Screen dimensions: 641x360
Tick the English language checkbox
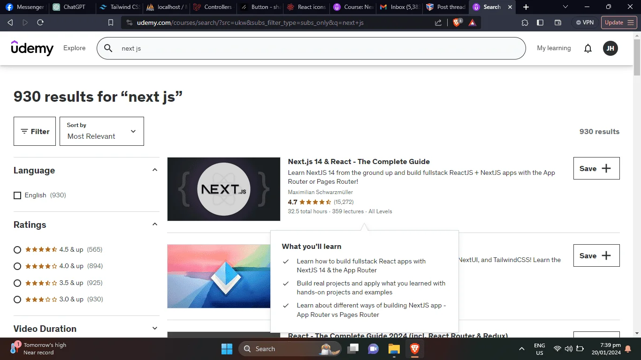click(17, 195)
